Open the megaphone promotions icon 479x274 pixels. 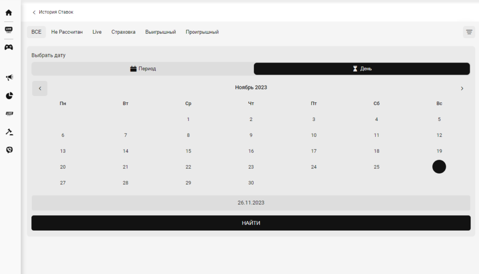[9, 77]
